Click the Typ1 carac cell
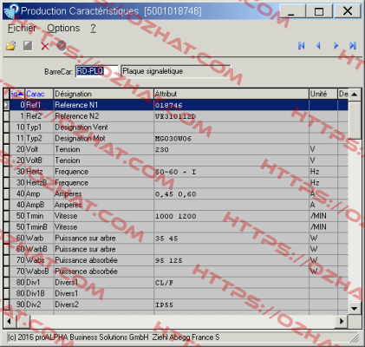Screen dimensions: 365x347 (39, 128)
